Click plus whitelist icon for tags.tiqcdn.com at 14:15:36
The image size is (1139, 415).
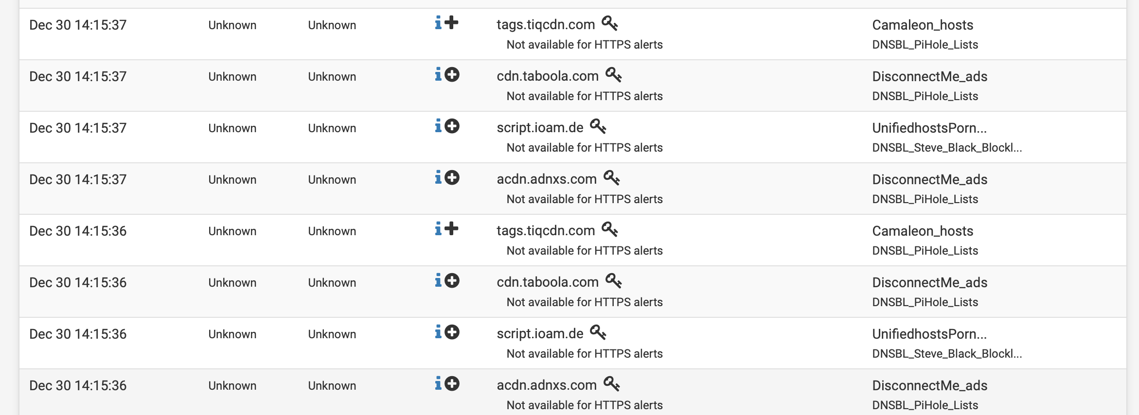coord(452,229)
